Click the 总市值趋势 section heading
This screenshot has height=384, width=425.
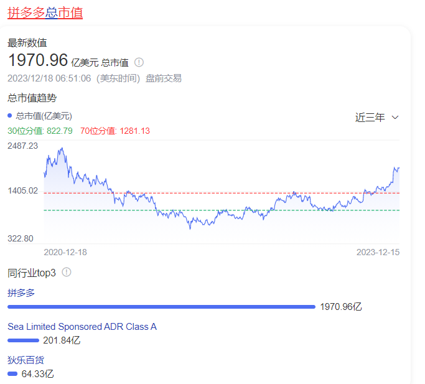click(x=32, y=98)
